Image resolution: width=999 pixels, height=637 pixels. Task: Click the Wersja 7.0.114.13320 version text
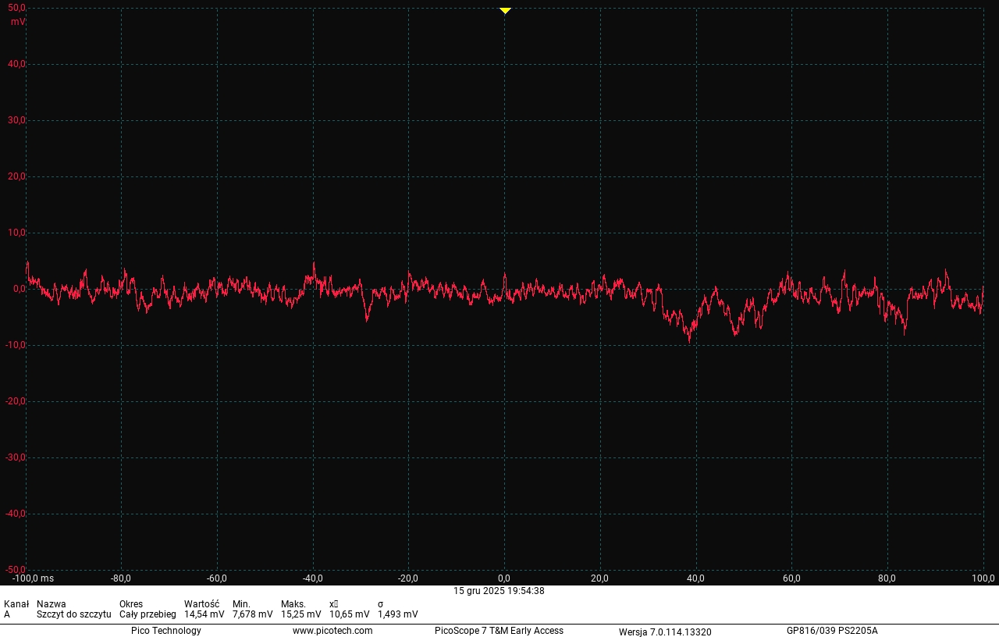(x=665, y=632)
